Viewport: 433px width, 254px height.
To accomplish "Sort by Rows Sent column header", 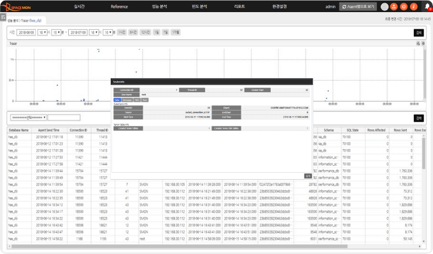I will click(401, 130).
